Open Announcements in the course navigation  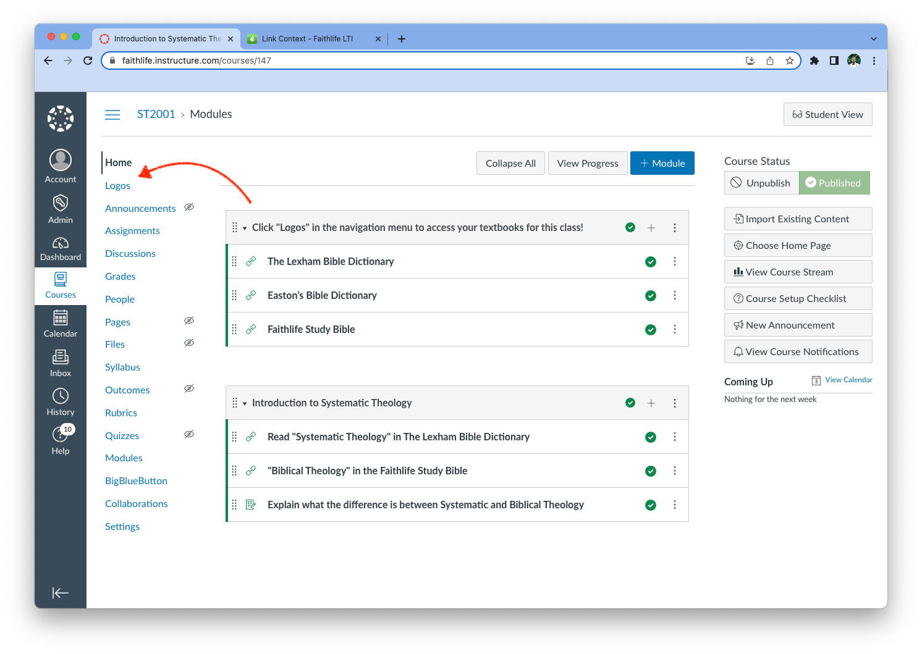click(x=140, y=209)
